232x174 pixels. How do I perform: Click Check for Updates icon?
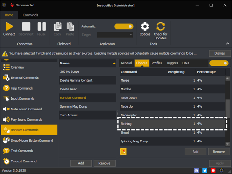pyautogui.click(x=161, y=26)
